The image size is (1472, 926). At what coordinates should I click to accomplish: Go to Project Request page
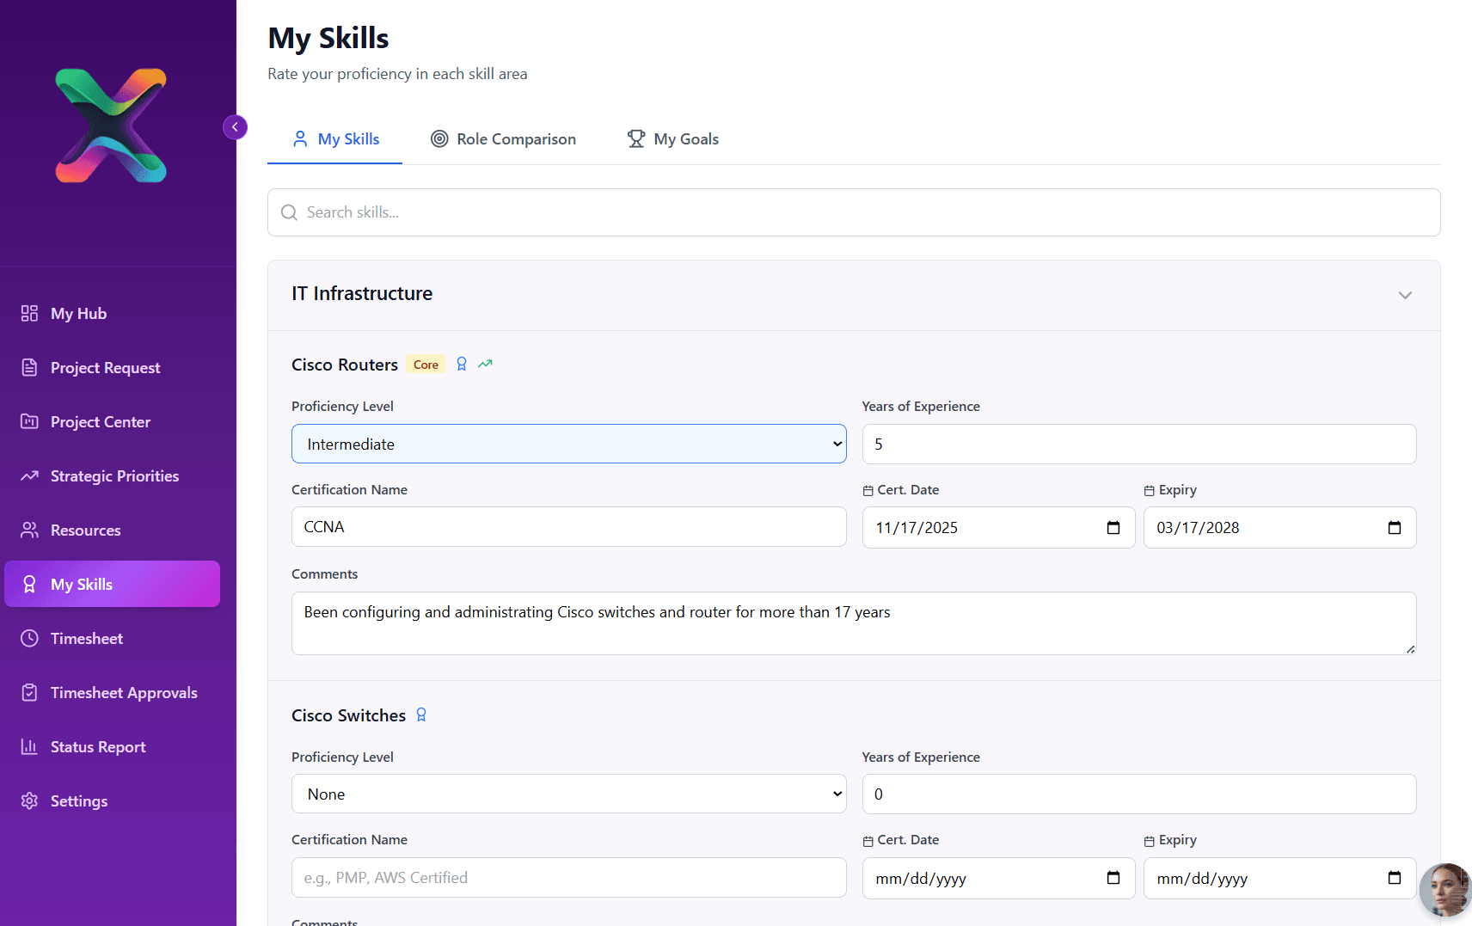coord(112,368)
